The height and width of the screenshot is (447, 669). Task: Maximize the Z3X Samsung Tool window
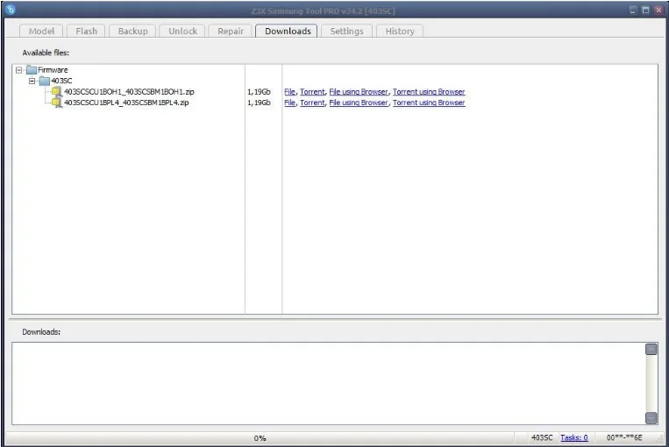point(645,10)
